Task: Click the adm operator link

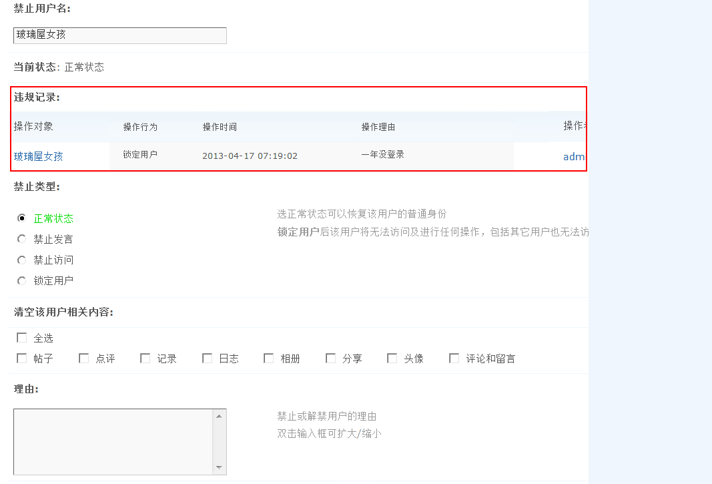Action: 573,156
